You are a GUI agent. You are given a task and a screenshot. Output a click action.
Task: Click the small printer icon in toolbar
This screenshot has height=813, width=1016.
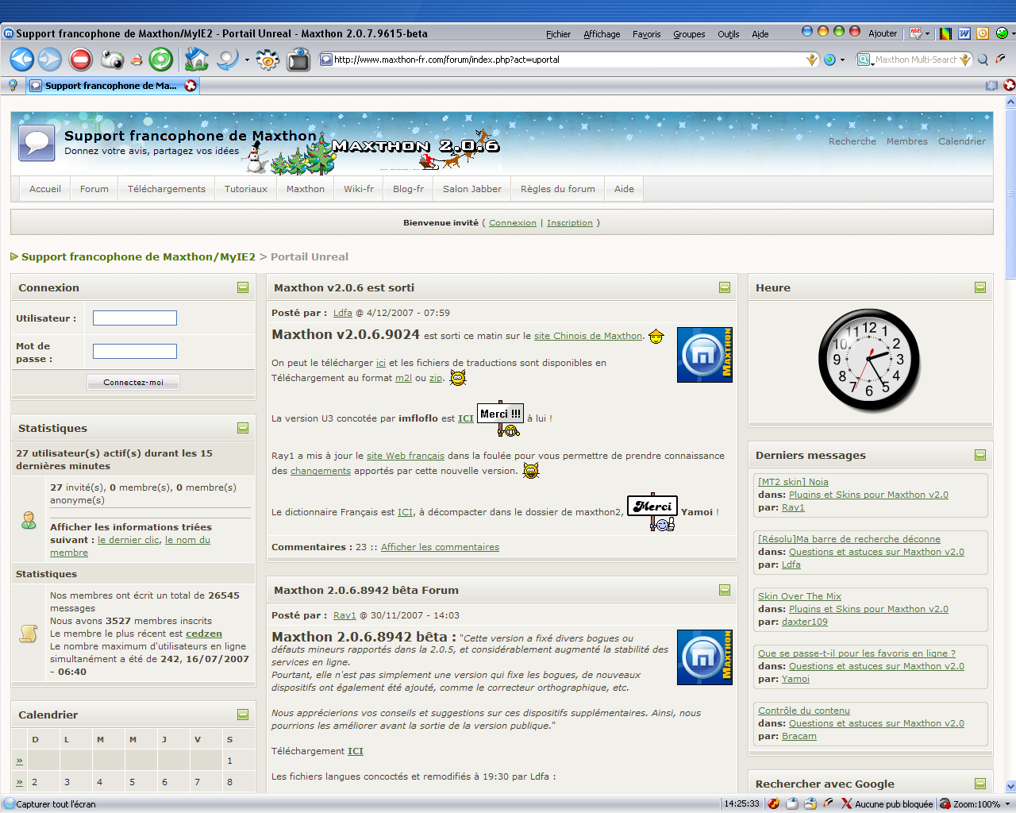pyautogui.click(x=137, y=60)
